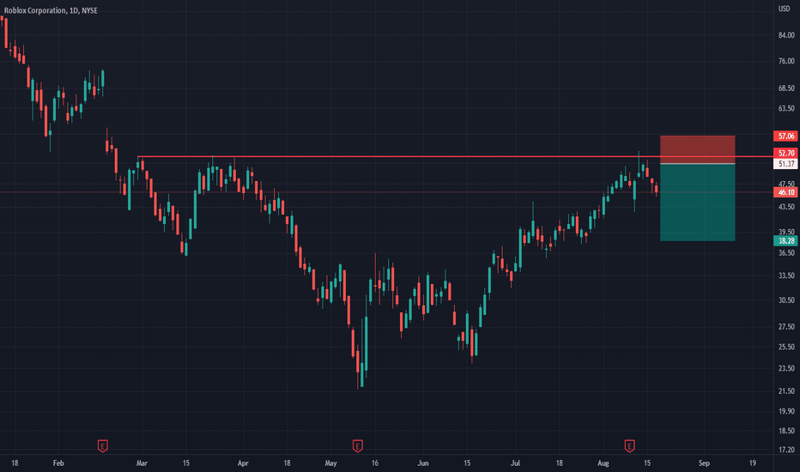The height and width of the screenshot is (472, 800).
Task: Click the February earnings E marker
Action: point(102,446)
